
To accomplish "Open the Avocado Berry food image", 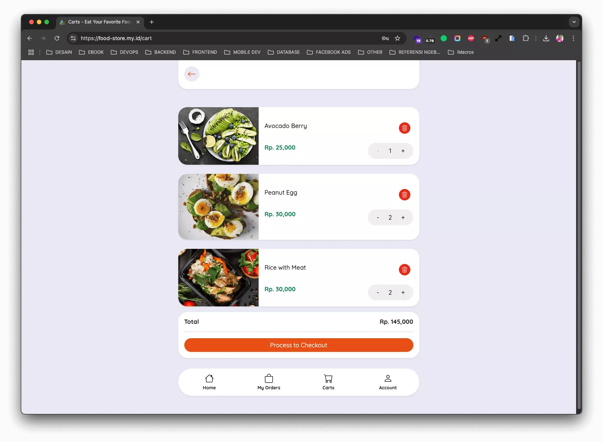I will (218, 136).
